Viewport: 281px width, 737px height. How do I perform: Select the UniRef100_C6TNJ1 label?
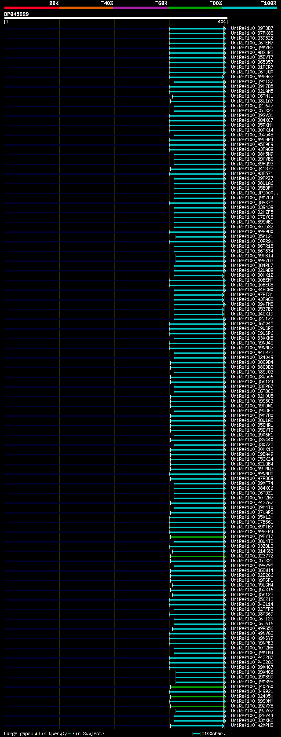point(252,96)
